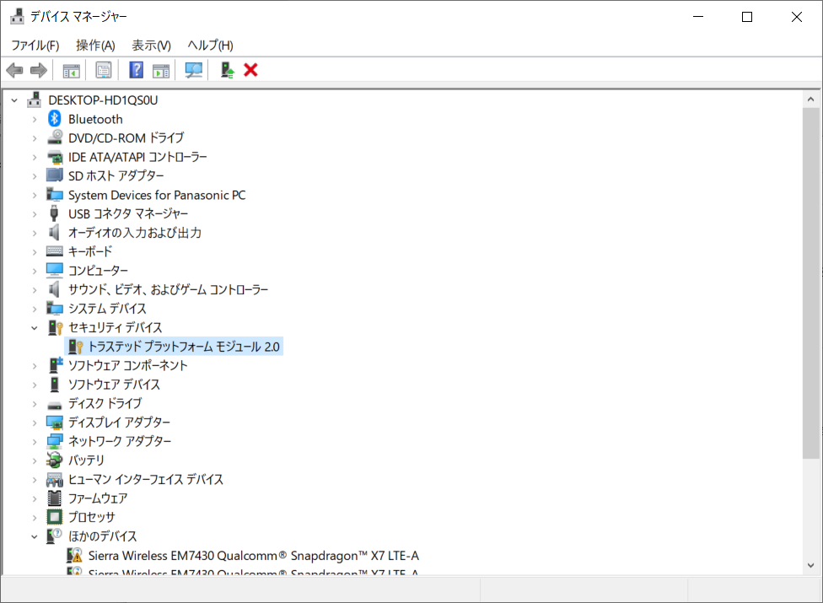Click the show/hide console tree icon
This screenshot has height=603, width=823.
pyautogui.click(x=71, y=70)
